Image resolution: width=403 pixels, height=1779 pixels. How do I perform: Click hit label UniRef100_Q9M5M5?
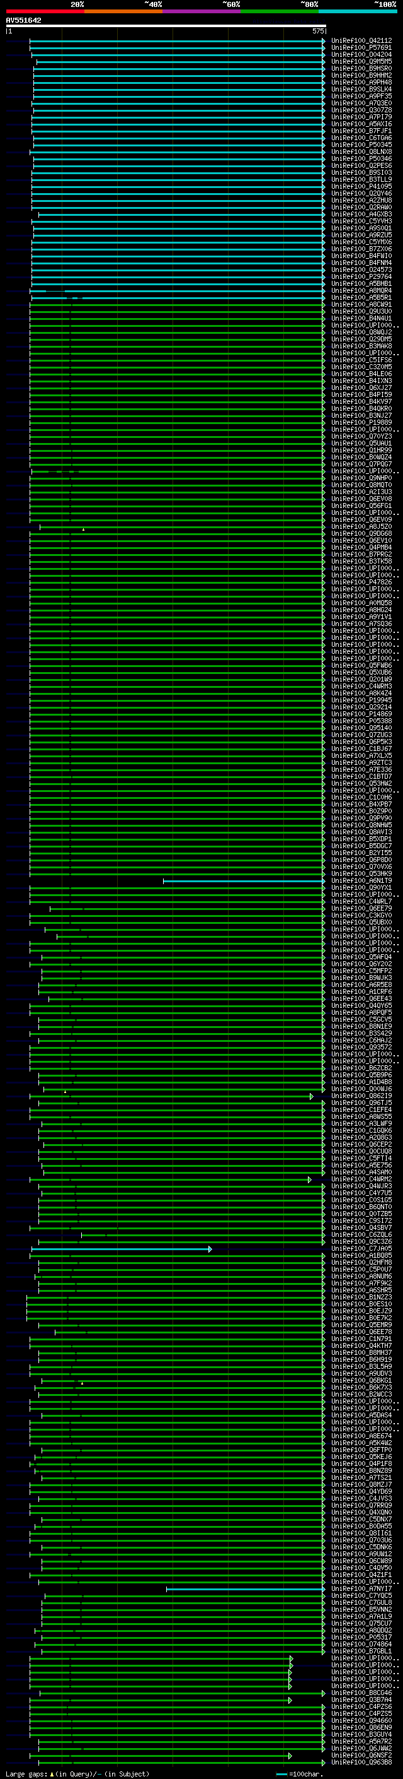point(361,61)
